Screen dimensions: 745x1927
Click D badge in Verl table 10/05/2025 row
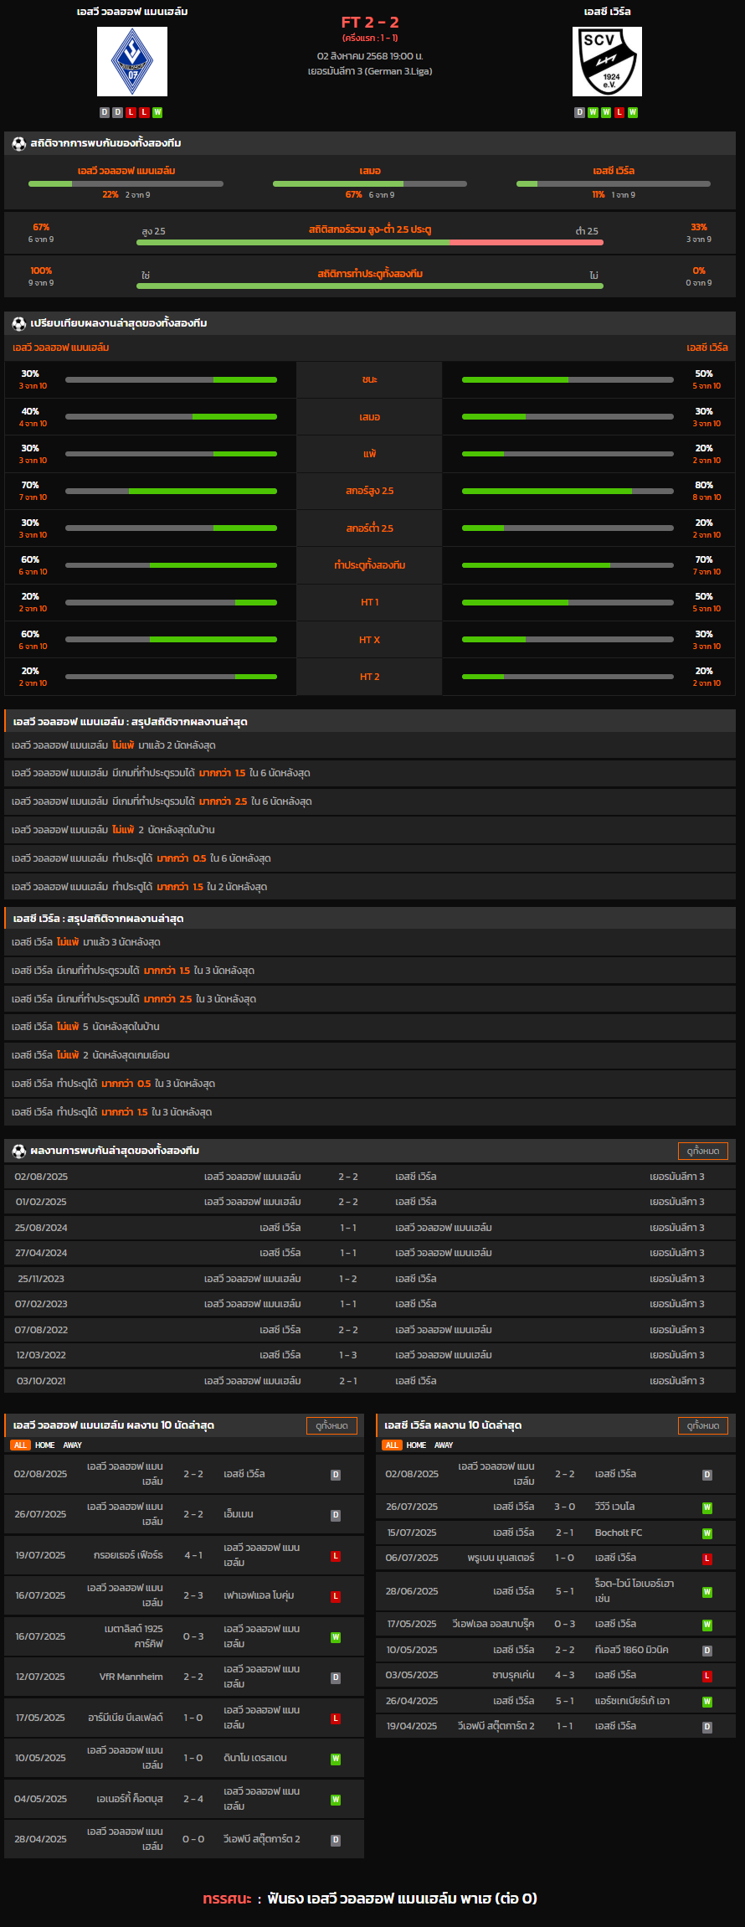(x=707, y=1651)
